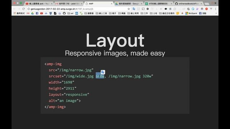
Task: Click "/img/narrow.jpg 320w" in srcset line
Action: click(130, 76)
